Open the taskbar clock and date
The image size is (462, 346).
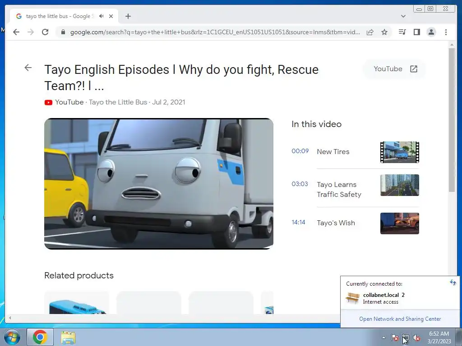[439, 337]
